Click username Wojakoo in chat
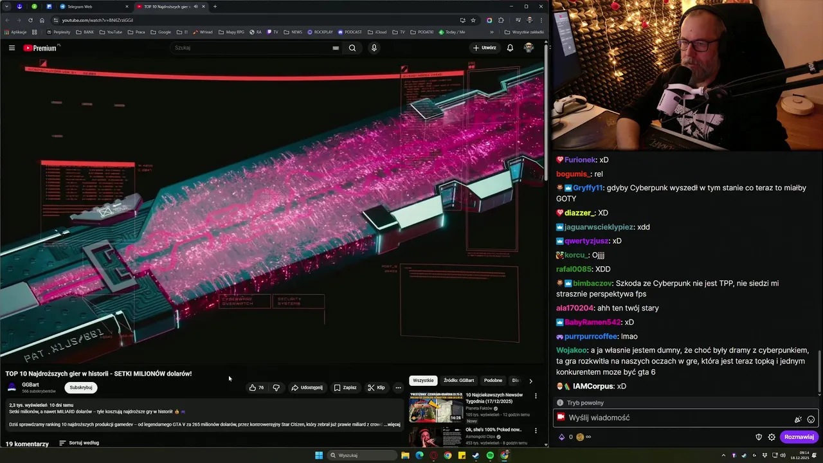This screenshot has width=823, height=463. tap(572, 350)
